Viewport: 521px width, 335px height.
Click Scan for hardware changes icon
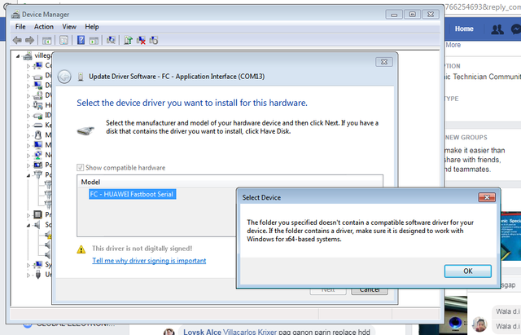coord(111,40)
